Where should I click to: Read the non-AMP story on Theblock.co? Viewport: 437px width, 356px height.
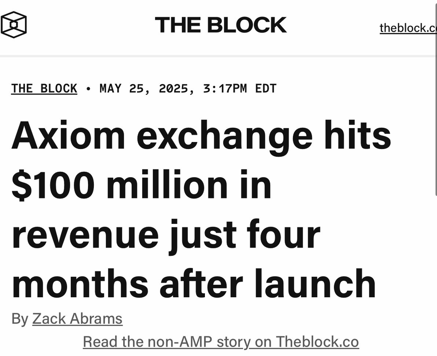click(x=221, y=342)
